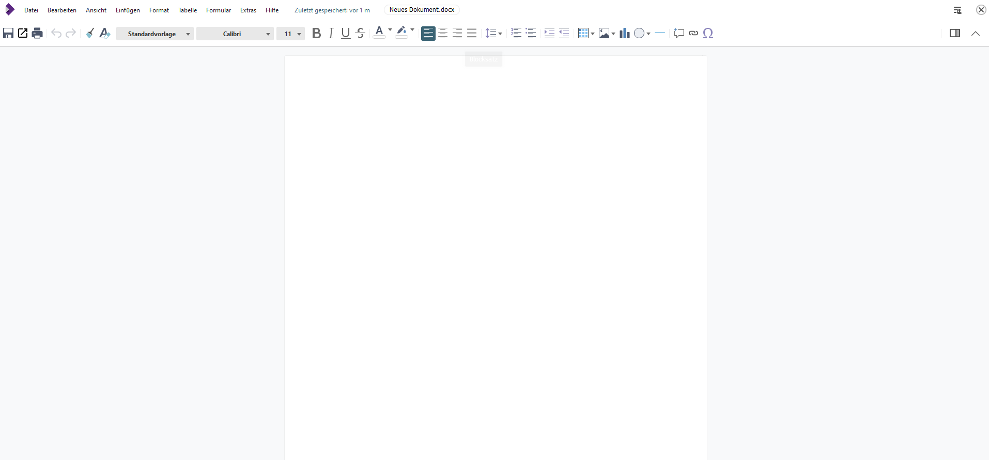989x460 pixels.
Task: Click the increase indent icon
Action: [549, 34]
